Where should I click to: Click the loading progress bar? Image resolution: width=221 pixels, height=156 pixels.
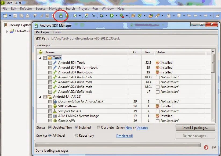point(118,145)
